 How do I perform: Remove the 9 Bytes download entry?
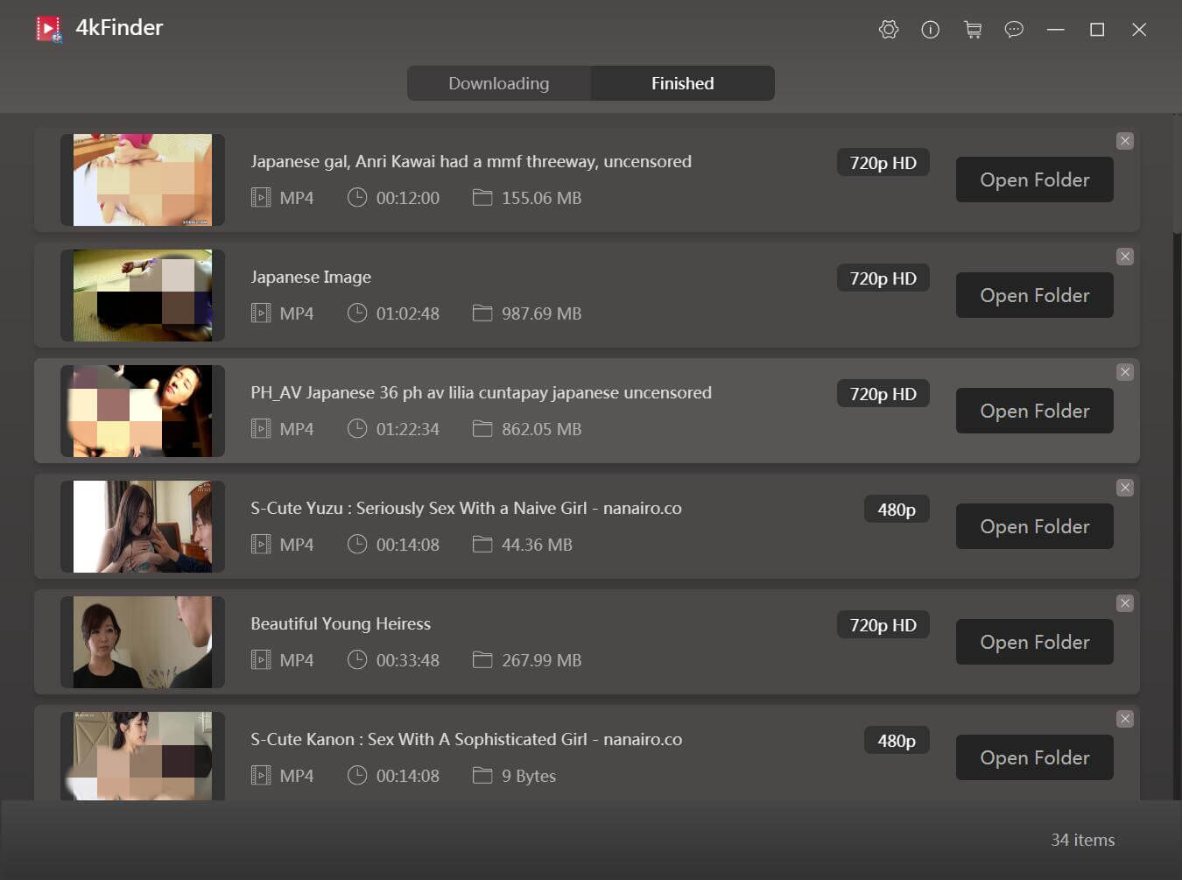click(1125, 719)
